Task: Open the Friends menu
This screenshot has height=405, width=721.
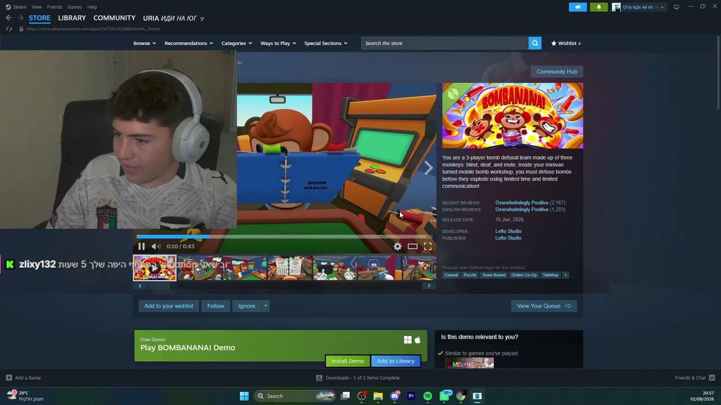Action: point(55,7)
